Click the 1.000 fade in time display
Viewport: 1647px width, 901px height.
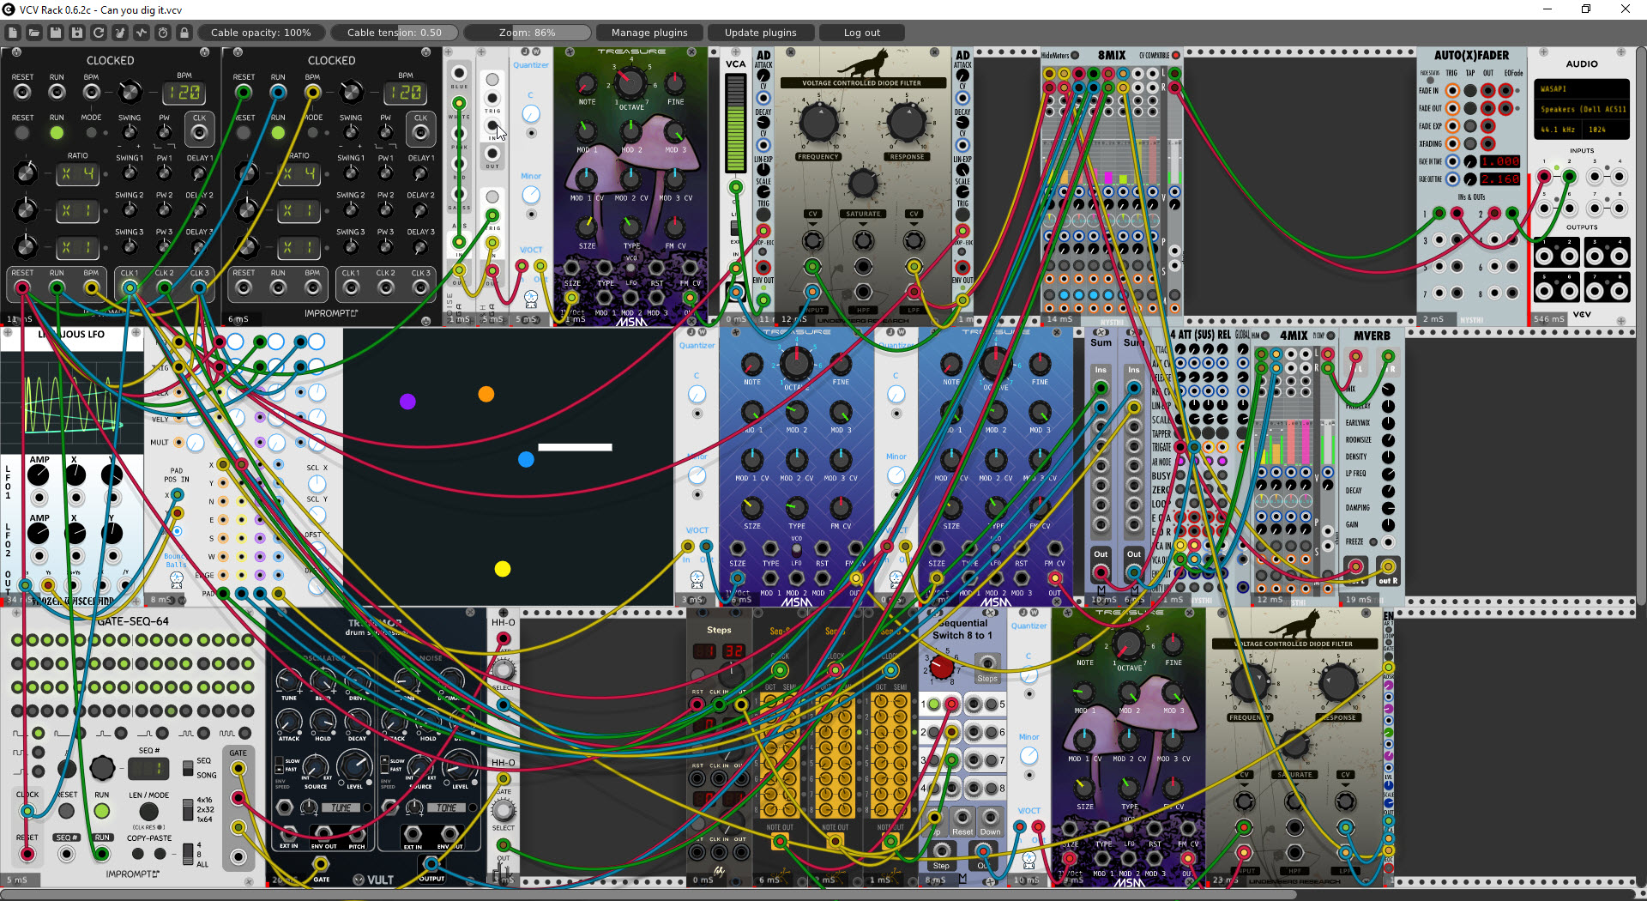(1500, 161)
